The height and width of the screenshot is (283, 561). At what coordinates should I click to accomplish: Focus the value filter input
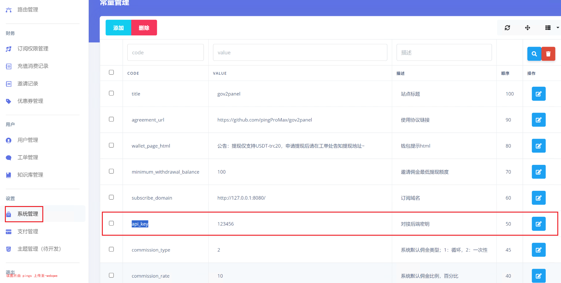tap(300, 53)
